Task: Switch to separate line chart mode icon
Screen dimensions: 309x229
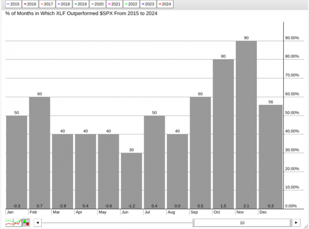Action: [x=9, y=223]
